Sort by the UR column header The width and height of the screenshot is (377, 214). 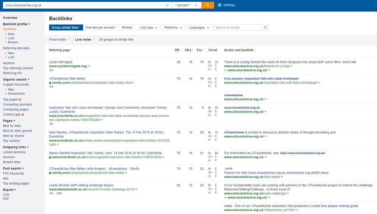click(188, 50)
